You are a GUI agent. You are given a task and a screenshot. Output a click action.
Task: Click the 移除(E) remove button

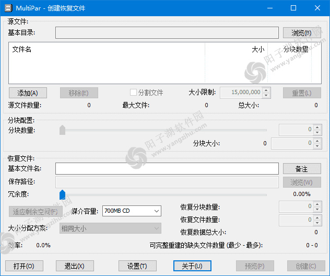(x=79, y=93)
